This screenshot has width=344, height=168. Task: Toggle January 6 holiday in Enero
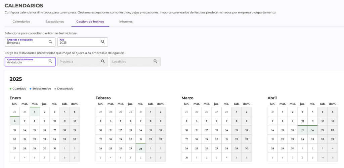(x=14, y=121)
